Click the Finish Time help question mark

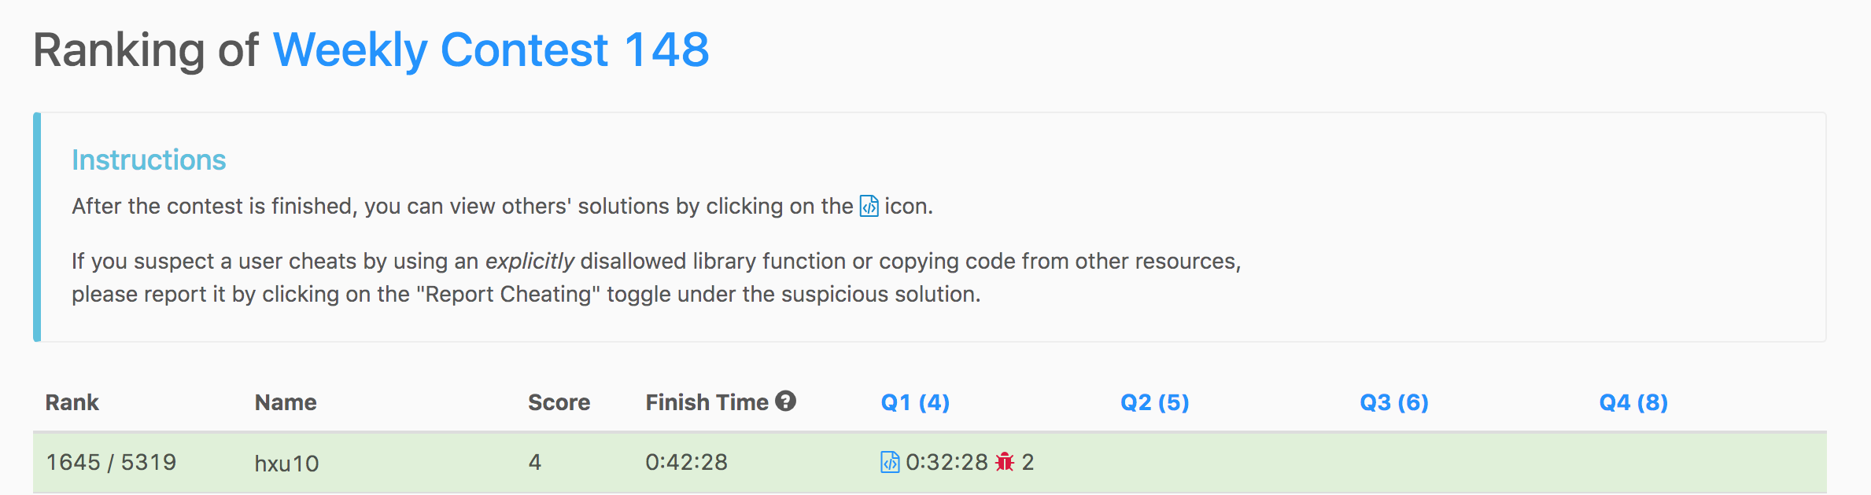785,401
